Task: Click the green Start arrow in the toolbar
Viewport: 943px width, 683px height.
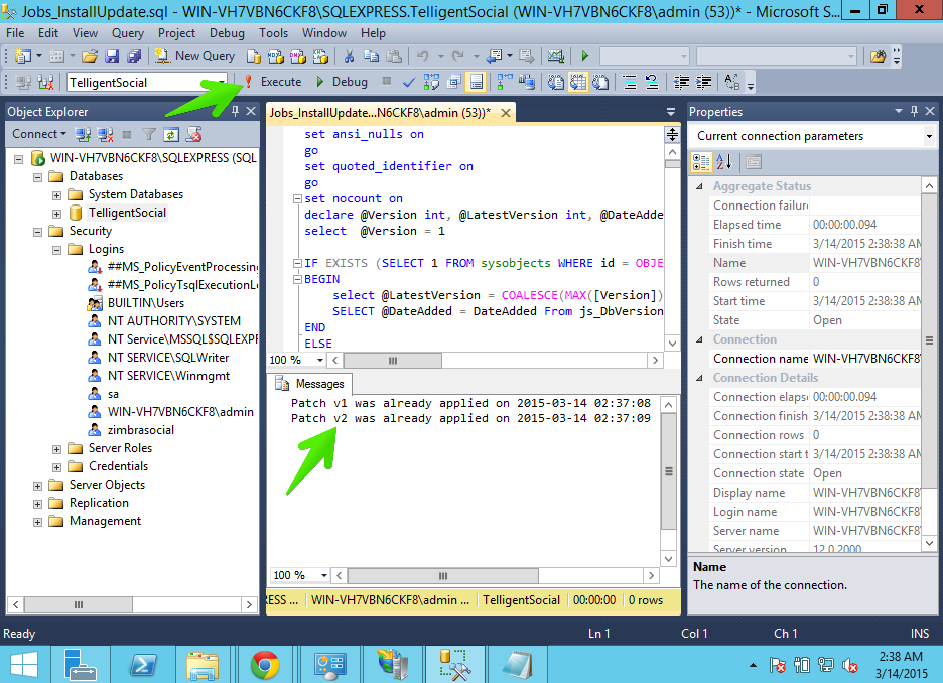Action: pyautogui.click(x=585, y=56)
